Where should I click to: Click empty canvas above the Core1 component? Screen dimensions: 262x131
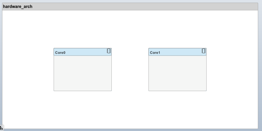pos(178,30)
